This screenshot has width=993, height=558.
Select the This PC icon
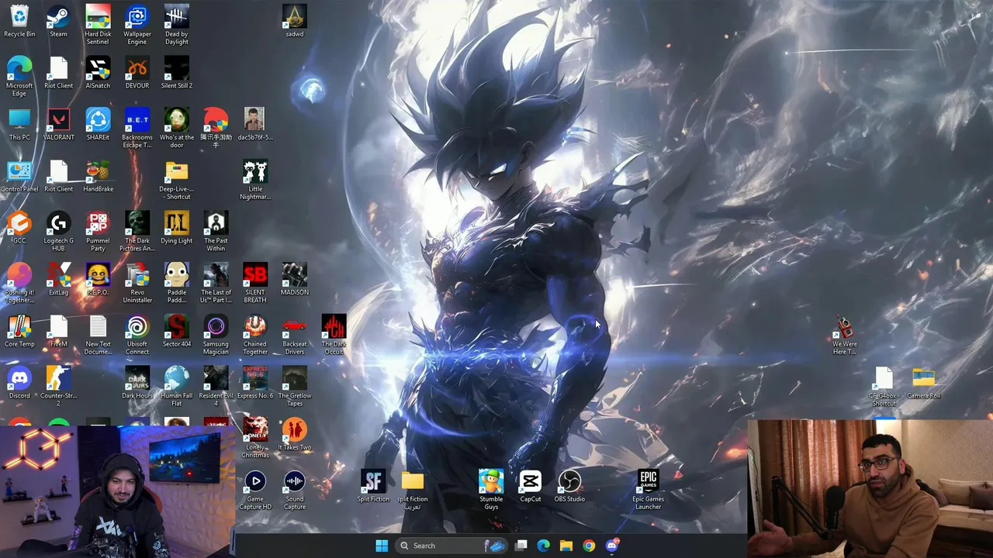click(19, 125)
